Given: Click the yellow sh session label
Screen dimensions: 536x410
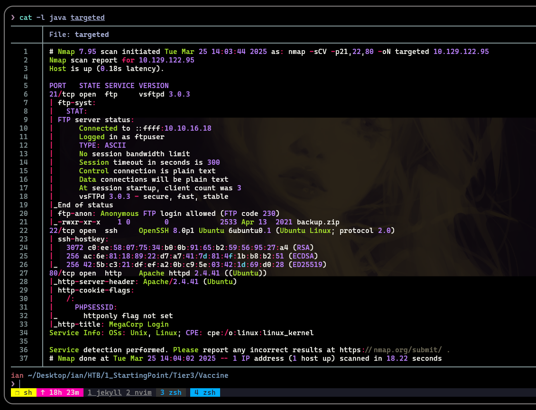Looking at the screenshot, I should (x=28, y=392).
